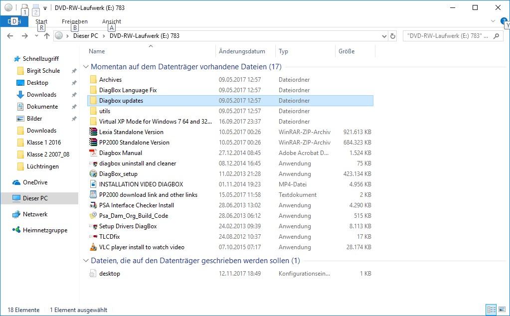Open the Datei tab
The height and width of the screenshot is (316, 510).
pyautogui.click(x=14, y=21)
